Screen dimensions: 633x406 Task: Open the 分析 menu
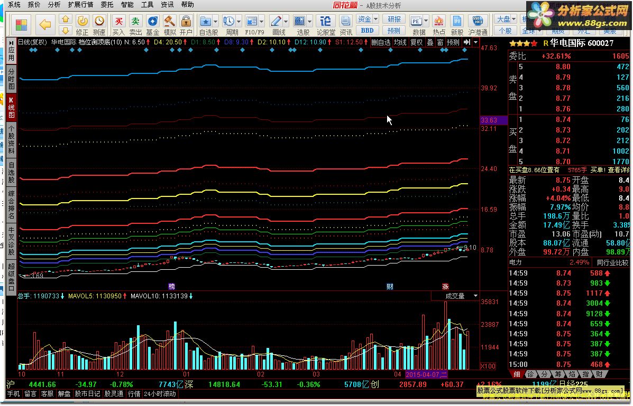(54, 4)
